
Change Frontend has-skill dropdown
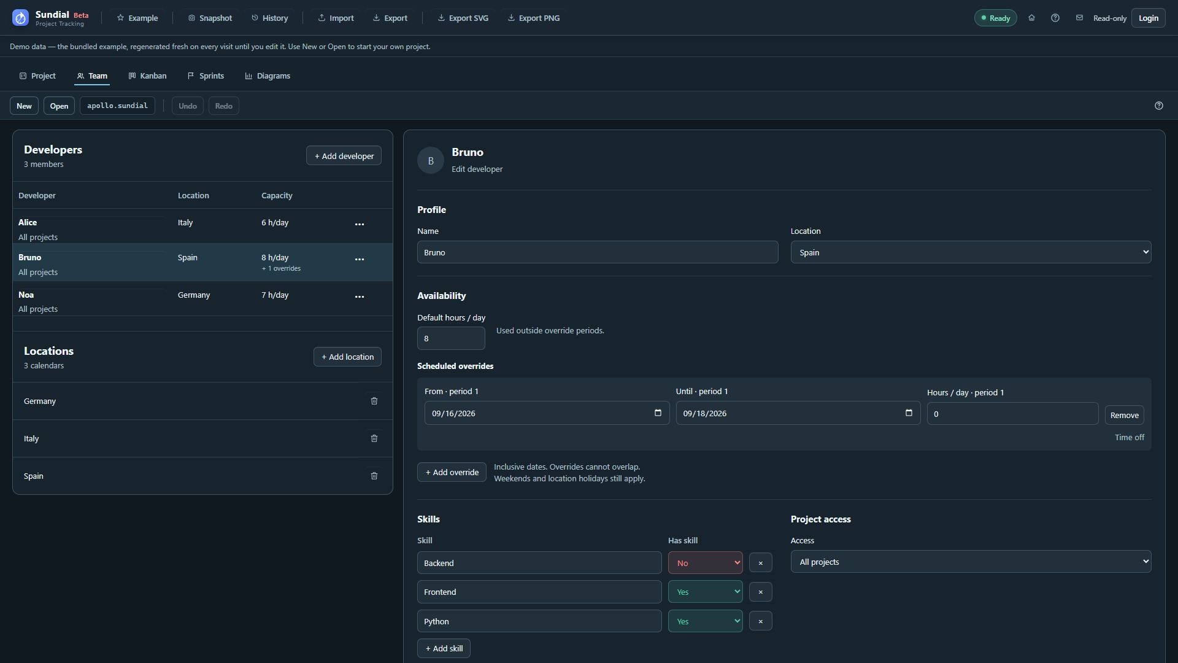pyautogui.click(x=706, y=592)
